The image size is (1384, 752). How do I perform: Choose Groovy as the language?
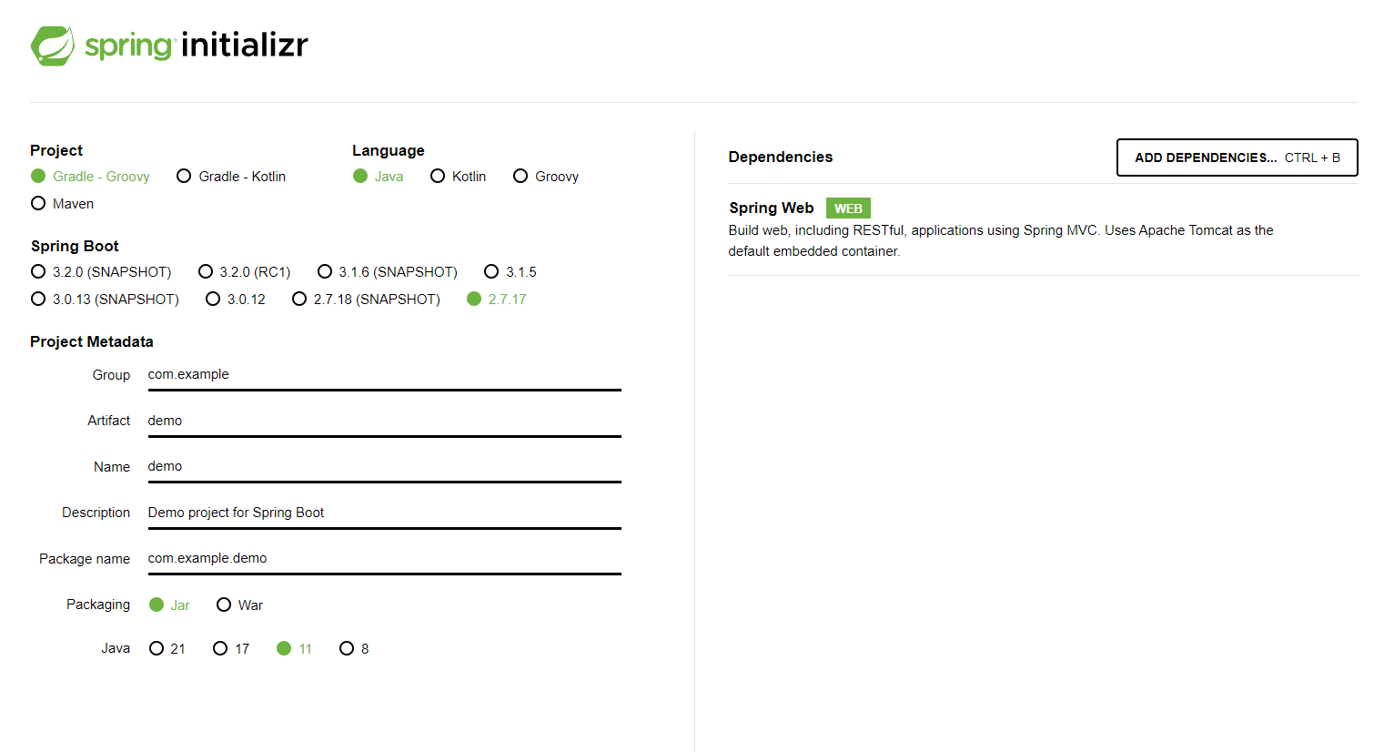(x=546, y=177)
